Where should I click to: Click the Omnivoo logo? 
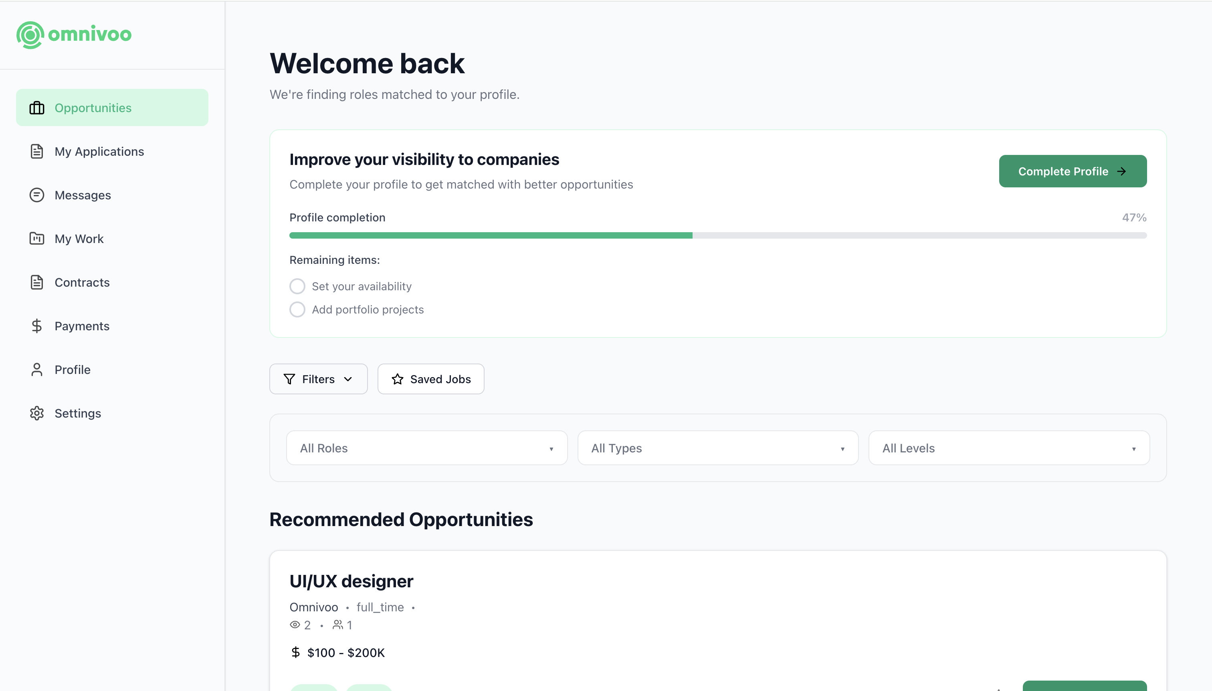click(x=74, y=35)
